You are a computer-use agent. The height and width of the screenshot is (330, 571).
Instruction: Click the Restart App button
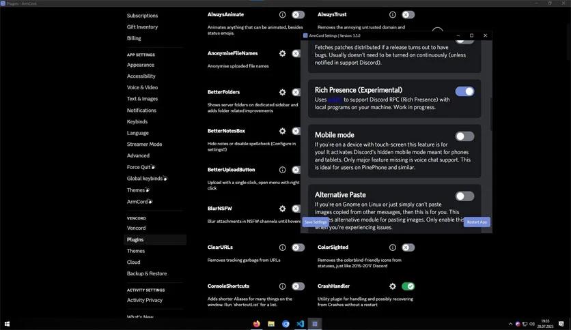pos(477,222)
